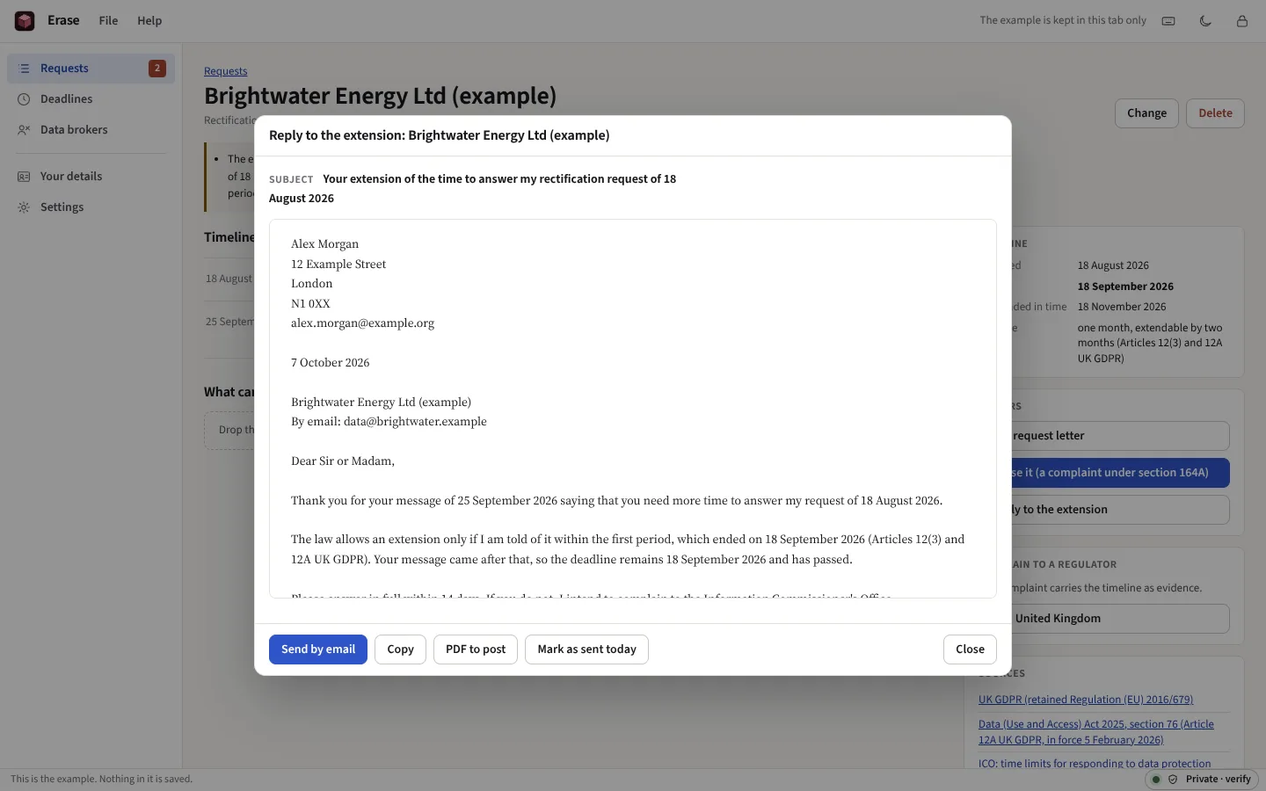Click the lock icon in top bar
Image resolution: width=1266 pixels, height=791 pixels.
click(x=1242, y=21)
